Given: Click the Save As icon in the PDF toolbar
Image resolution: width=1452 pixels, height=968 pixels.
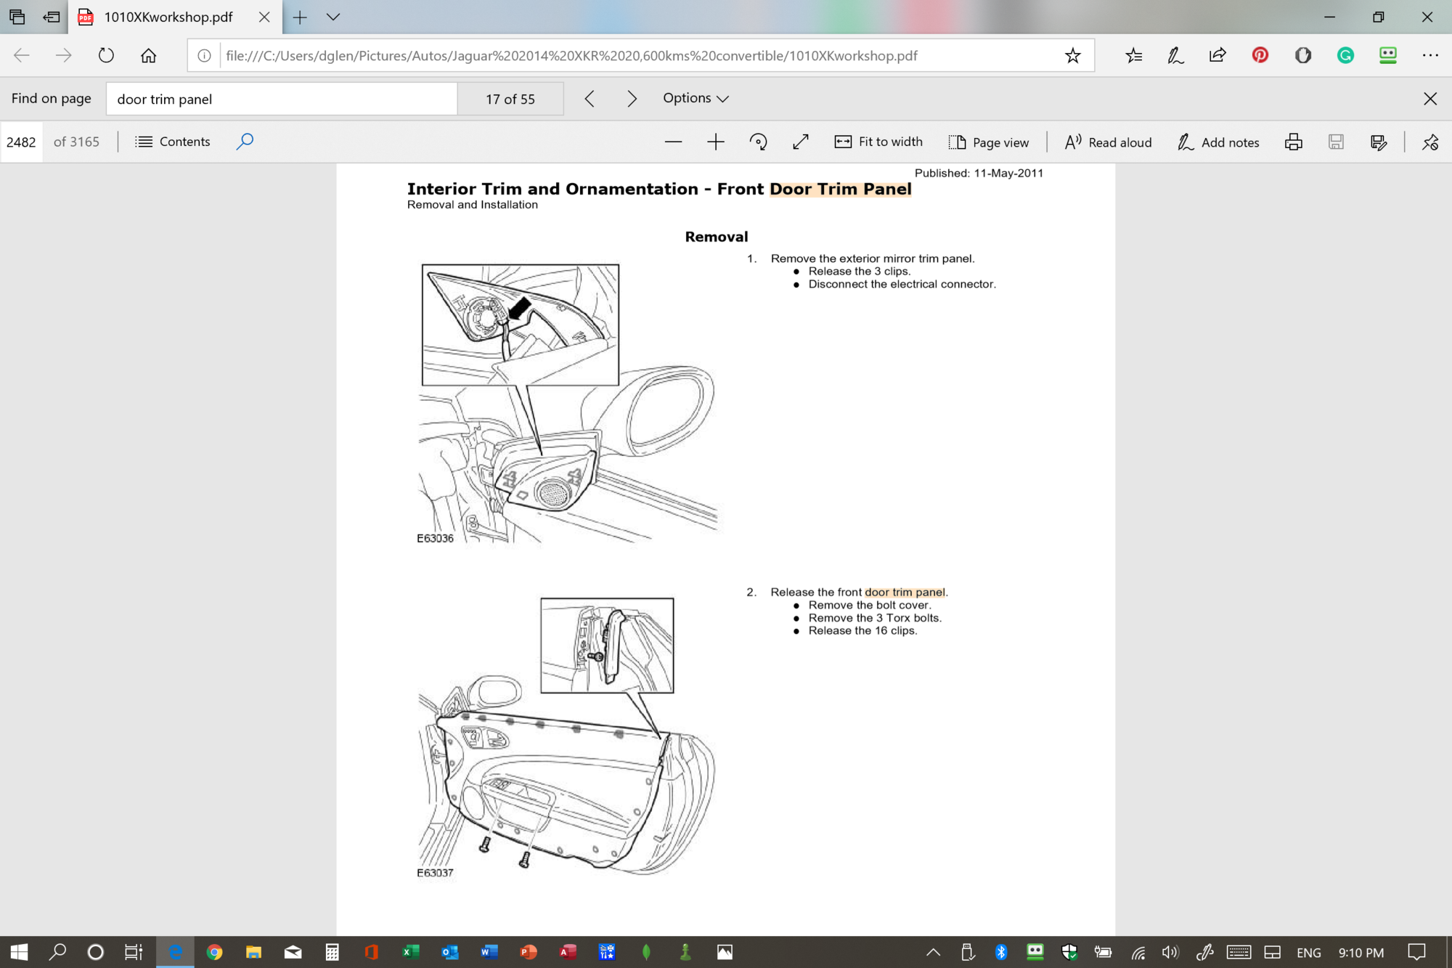Looking at the screenshot, I should (1378, 142).
